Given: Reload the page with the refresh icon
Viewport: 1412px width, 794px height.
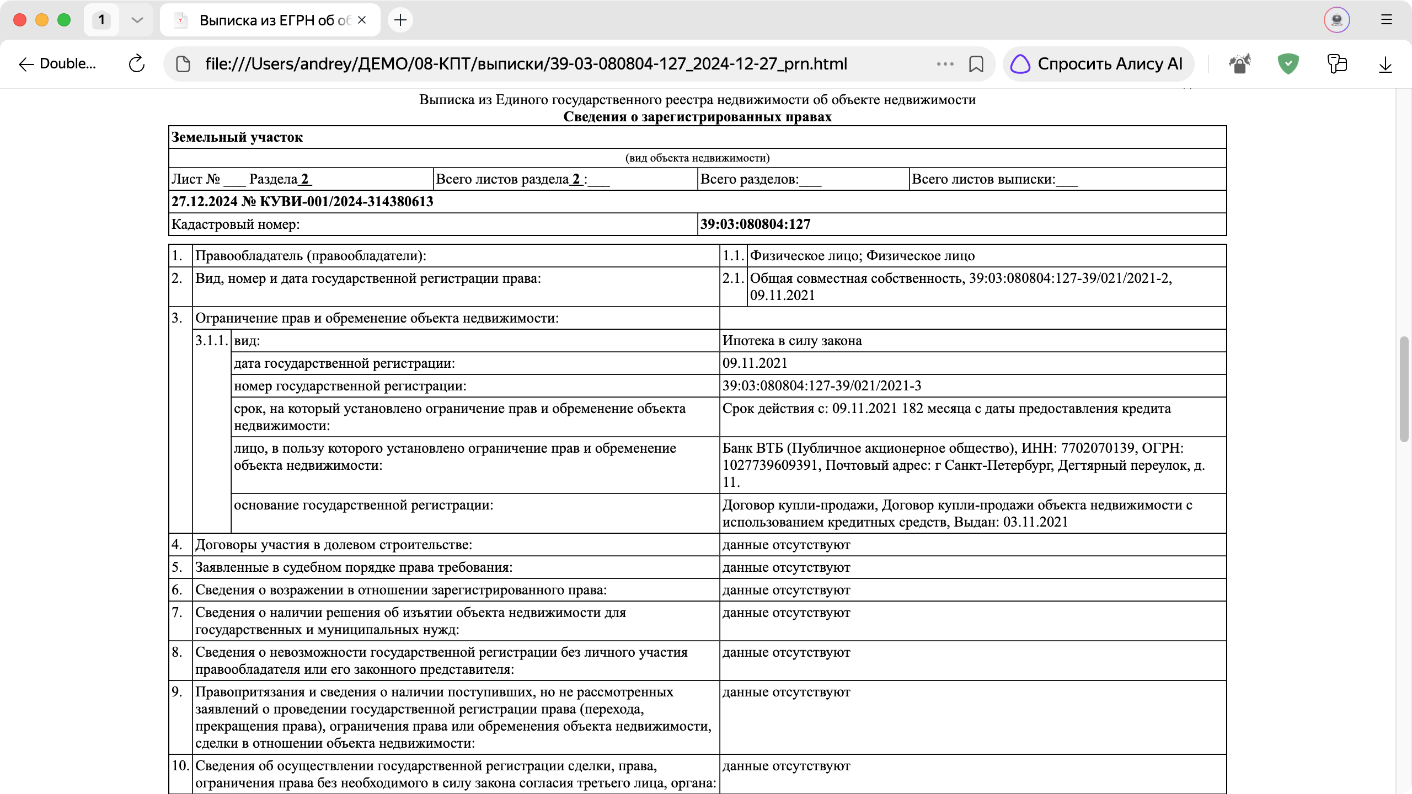Looking at the screenshot, I should [137, 64].
